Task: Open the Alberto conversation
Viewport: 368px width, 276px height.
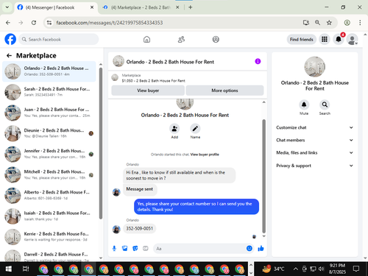Action: click(49, 195)
